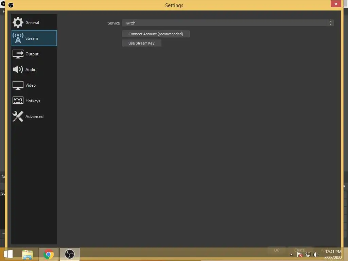Select the Stream settings category
The width and height of the screenshot is (348, 261).
34,38
